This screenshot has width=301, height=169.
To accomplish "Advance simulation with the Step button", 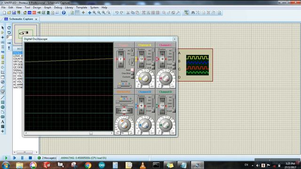I will click(15, 158).
